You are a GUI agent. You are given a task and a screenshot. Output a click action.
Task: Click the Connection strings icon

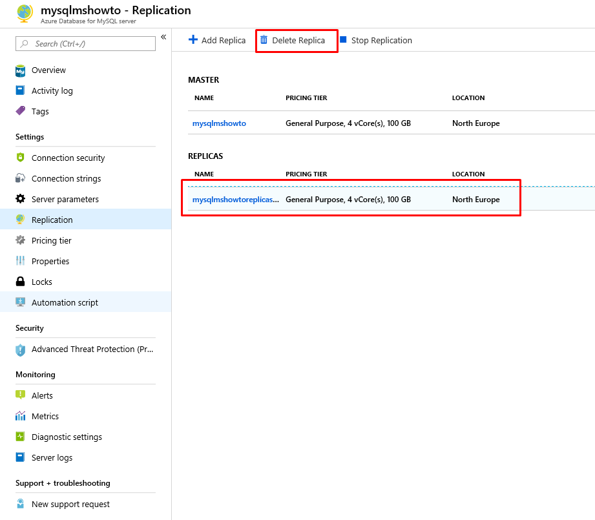(20, 178)
